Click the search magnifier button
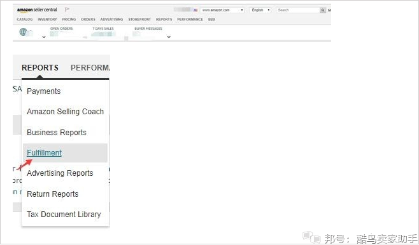The width and height of the screenshot is (419, 245). pos(323,10)
